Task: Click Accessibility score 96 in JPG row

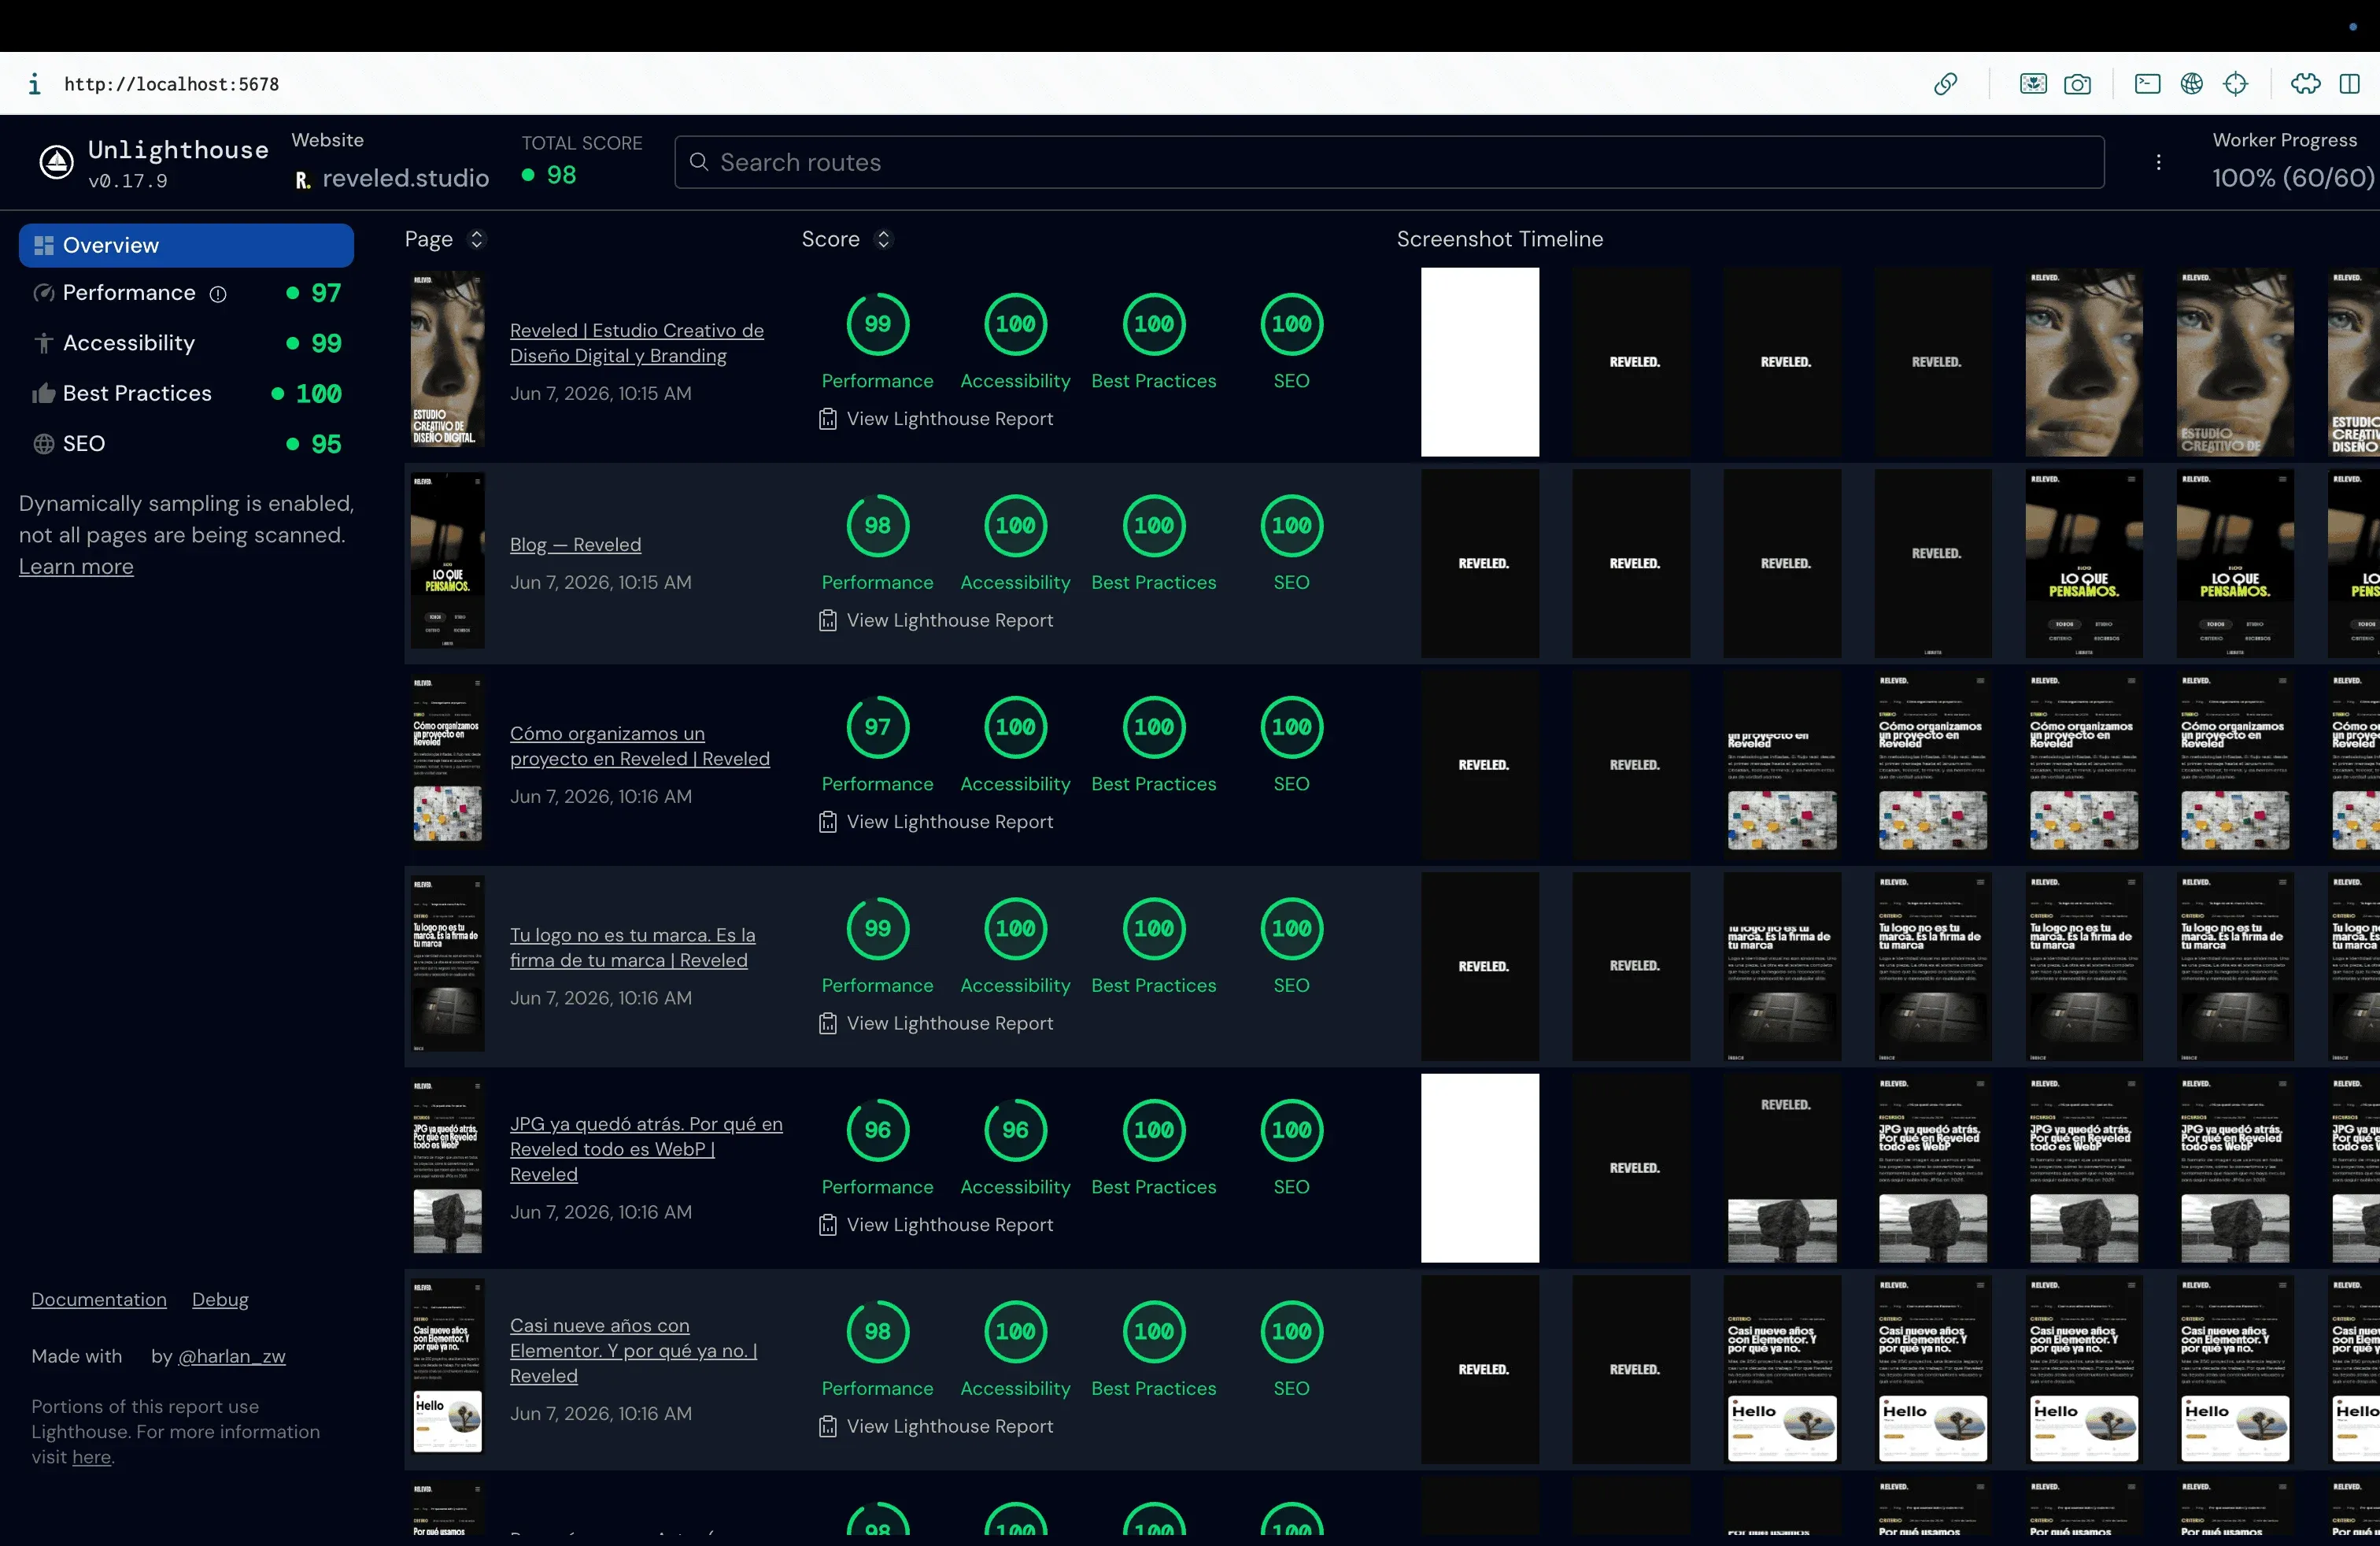Action: click(x=1015, y=1130)
